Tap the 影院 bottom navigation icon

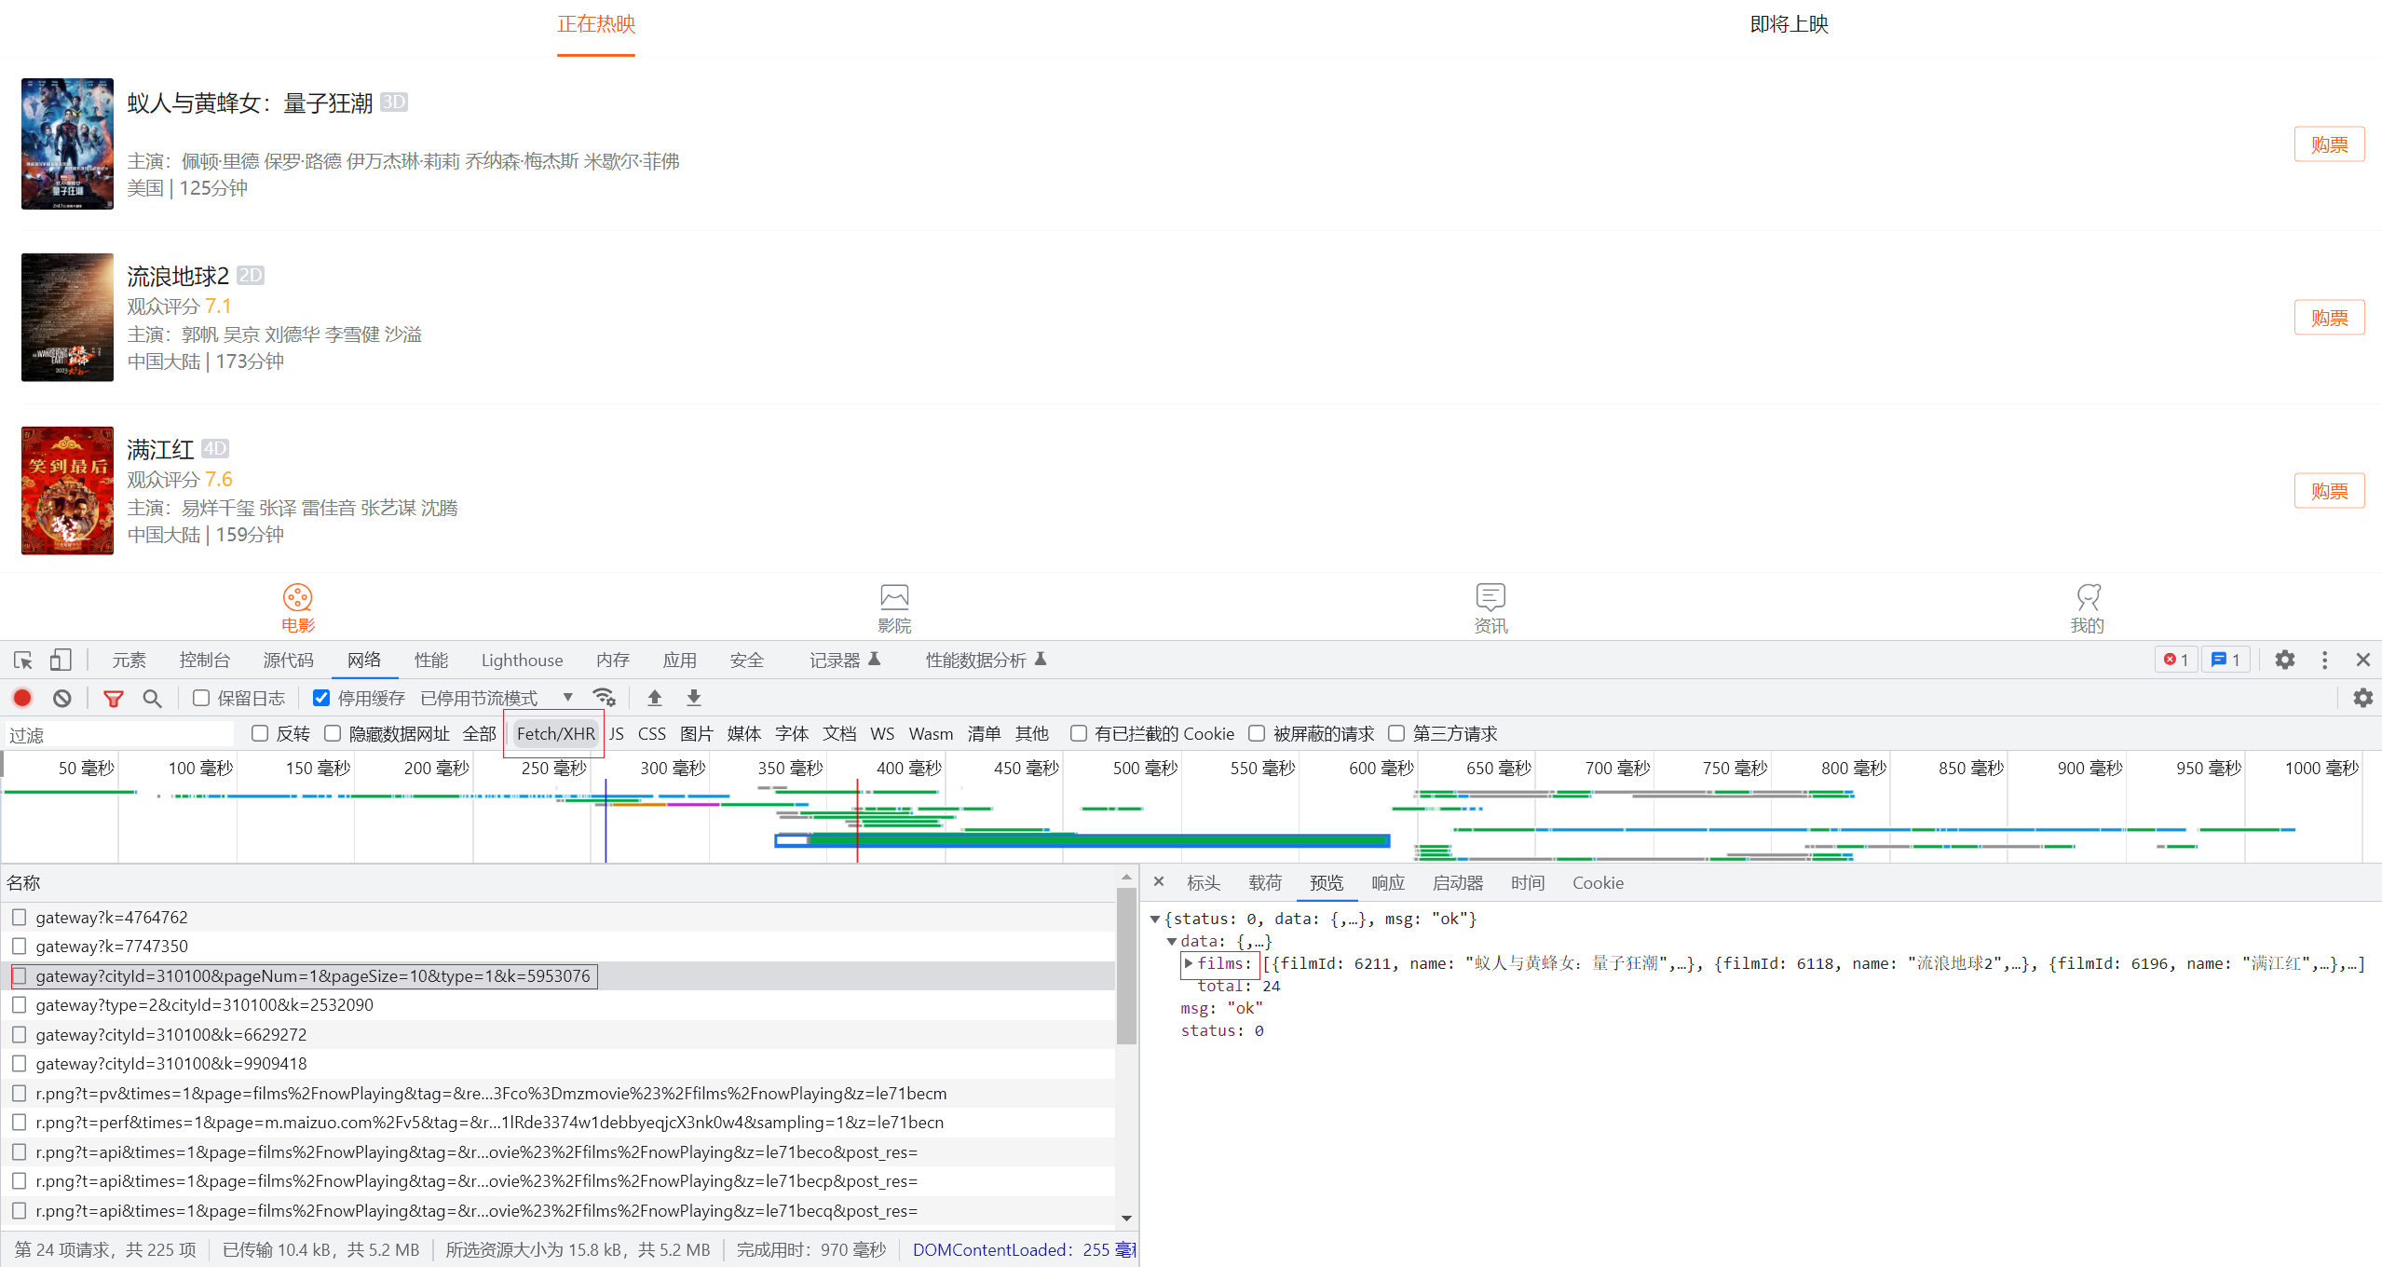click(x=894, y=608)
